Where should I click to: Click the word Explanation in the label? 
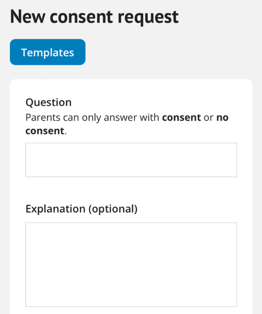tap(56, 209)
